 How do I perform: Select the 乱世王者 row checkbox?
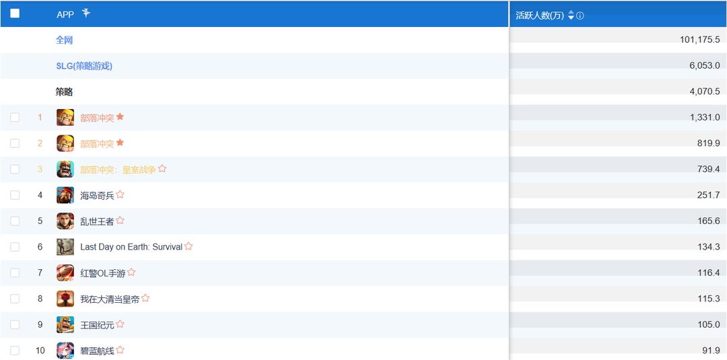tap(15, 221)
